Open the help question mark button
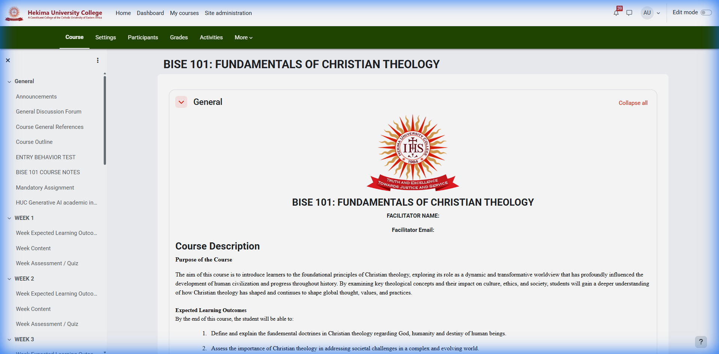This screenshot has height=354, width=719. coord(701,342)
